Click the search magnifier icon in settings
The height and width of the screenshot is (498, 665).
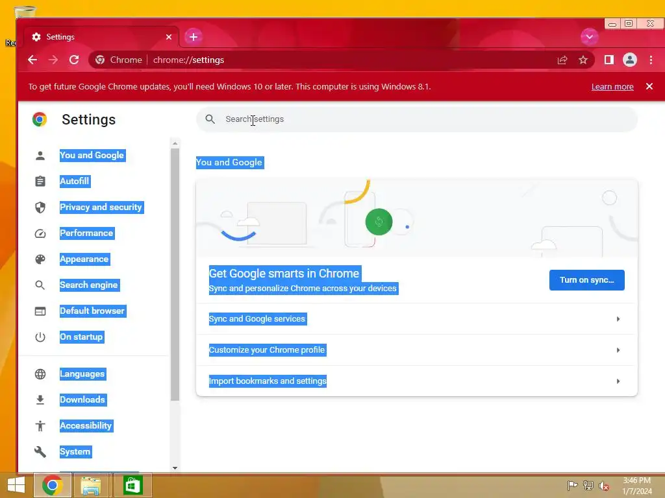click(x=210, y=119)
